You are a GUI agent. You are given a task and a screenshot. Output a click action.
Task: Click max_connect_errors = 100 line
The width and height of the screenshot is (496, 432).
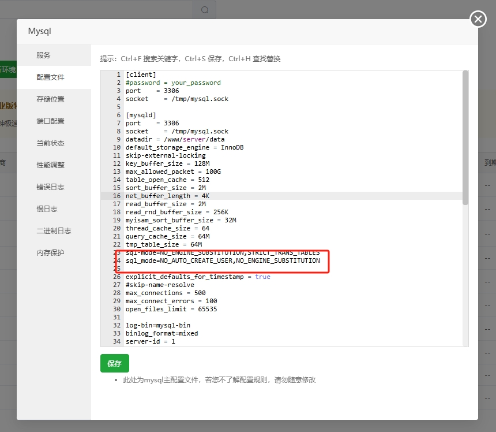click(x=171, y=301)
